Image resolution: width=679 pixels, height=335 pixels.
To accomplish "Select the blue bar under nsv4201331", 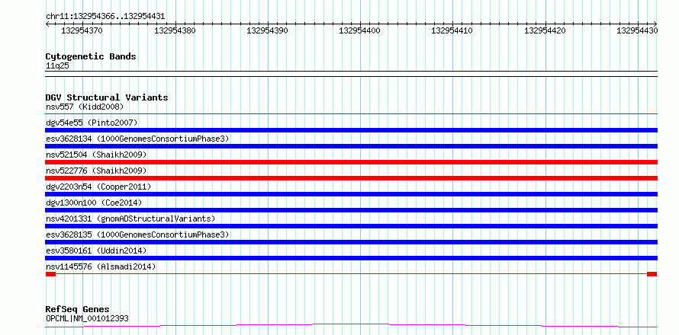I will coord(351,226).
